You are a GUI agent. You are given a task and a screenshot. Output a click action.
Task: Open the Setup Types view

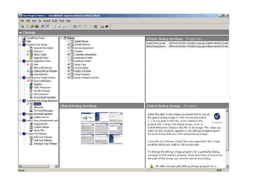click(x=40, y=55)
